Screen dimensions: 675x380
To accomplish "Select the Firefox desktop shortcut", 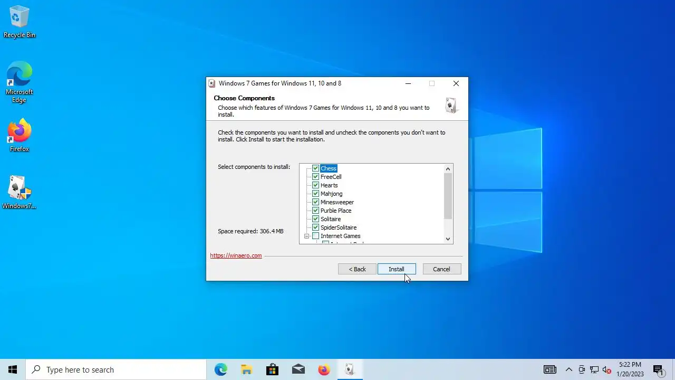I will click(x=20, y=136).
